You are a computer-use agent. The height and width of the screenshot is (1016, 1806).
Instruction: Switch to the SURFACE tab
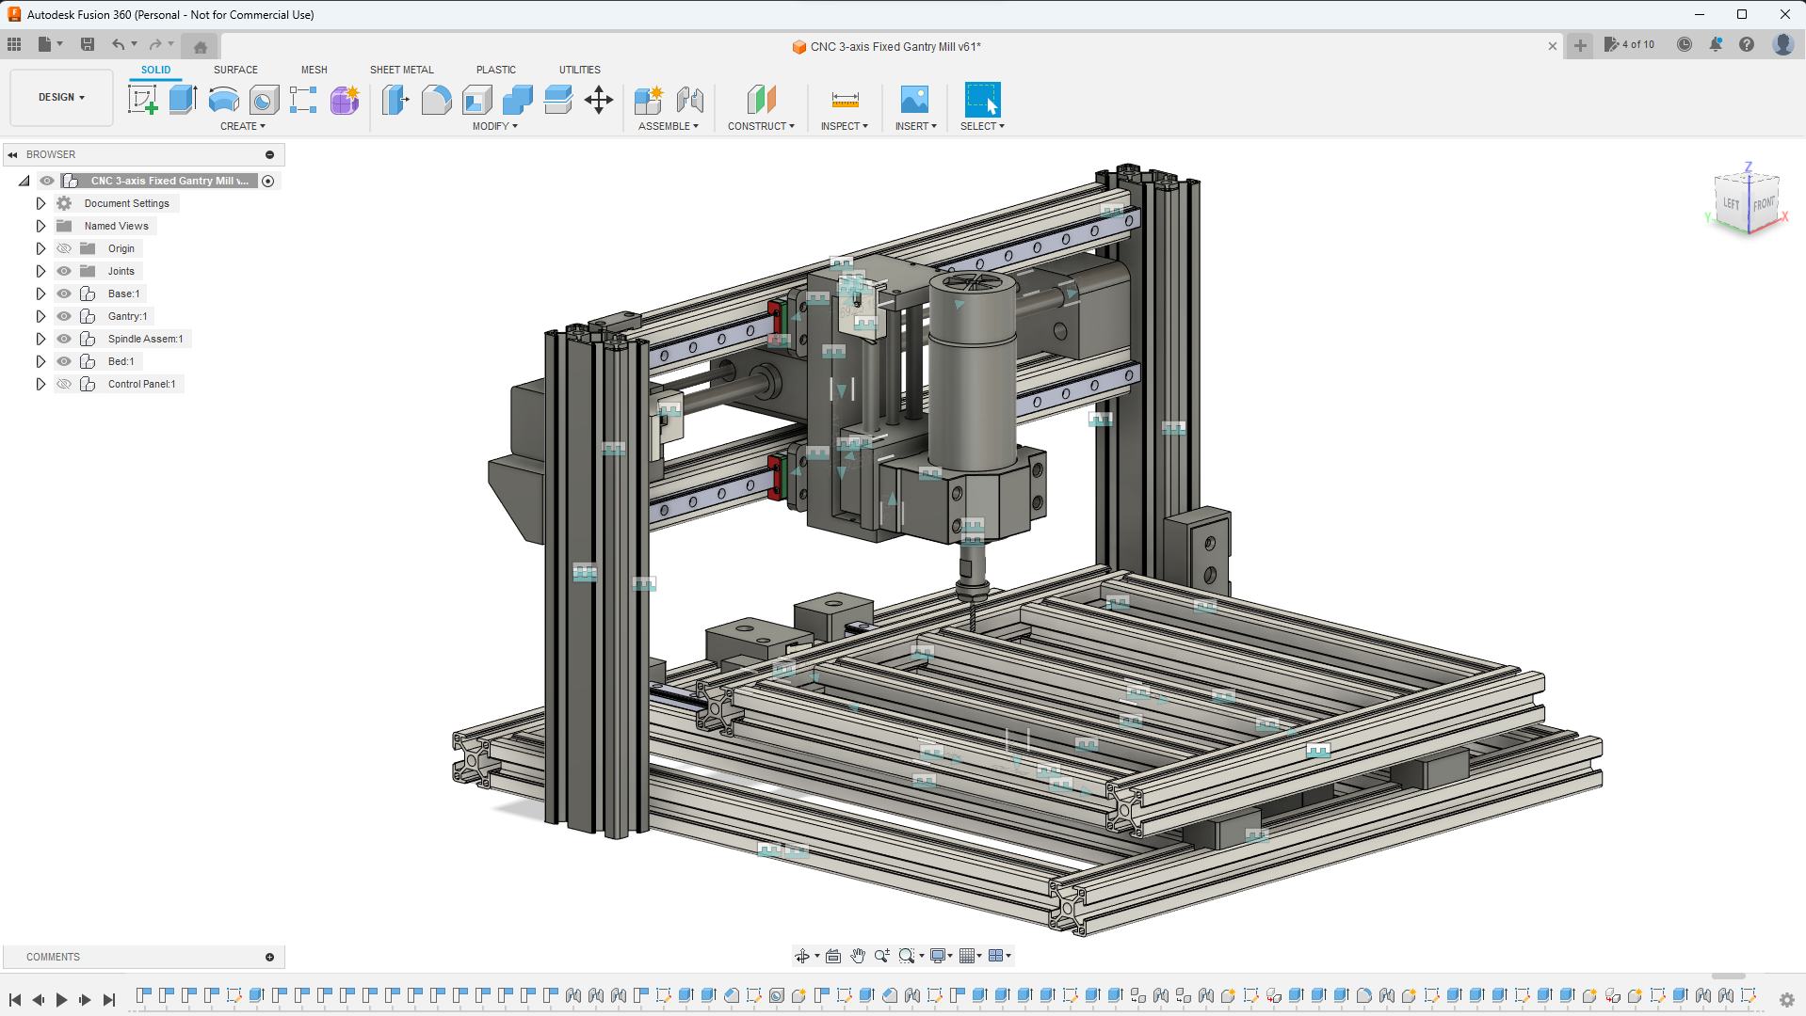(235, 70)
